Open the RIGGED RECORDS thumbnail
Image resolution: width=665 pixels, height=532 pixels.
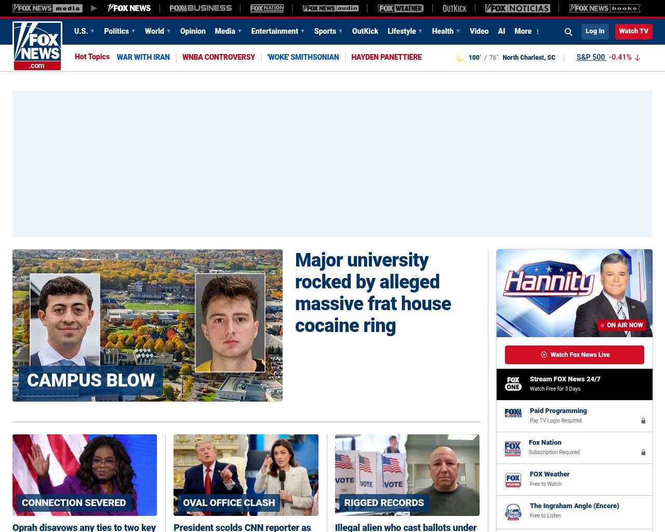point(407,475)
